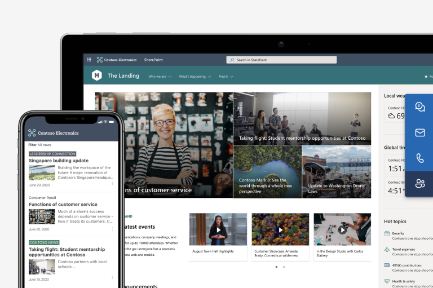Click the Travel expenses airplane icon

[387, 249]
